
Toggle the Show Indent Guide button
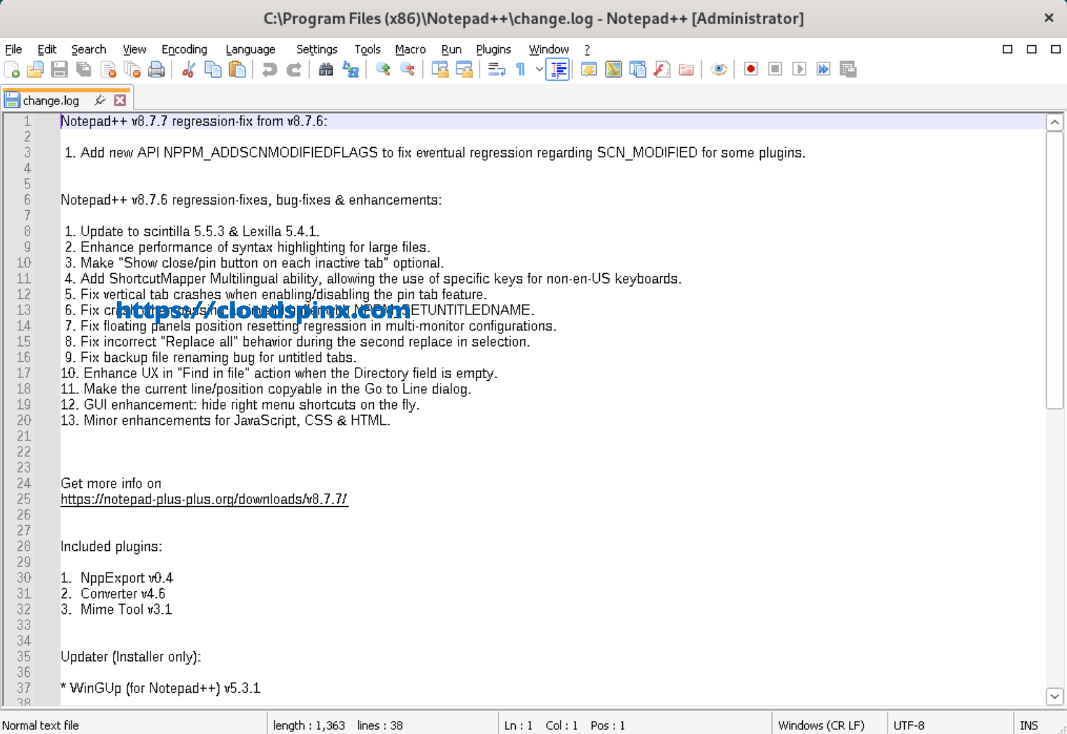[558, 69]
